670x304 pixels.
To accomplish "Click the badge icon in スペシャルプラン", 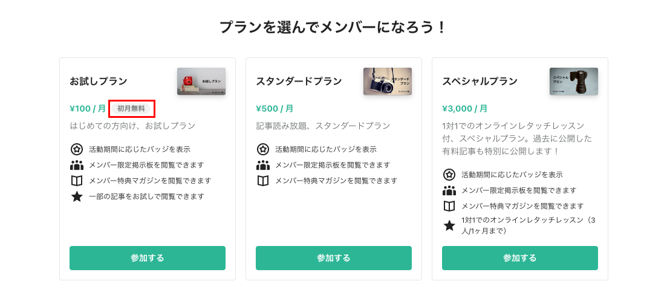I will (x=449, y=175).
